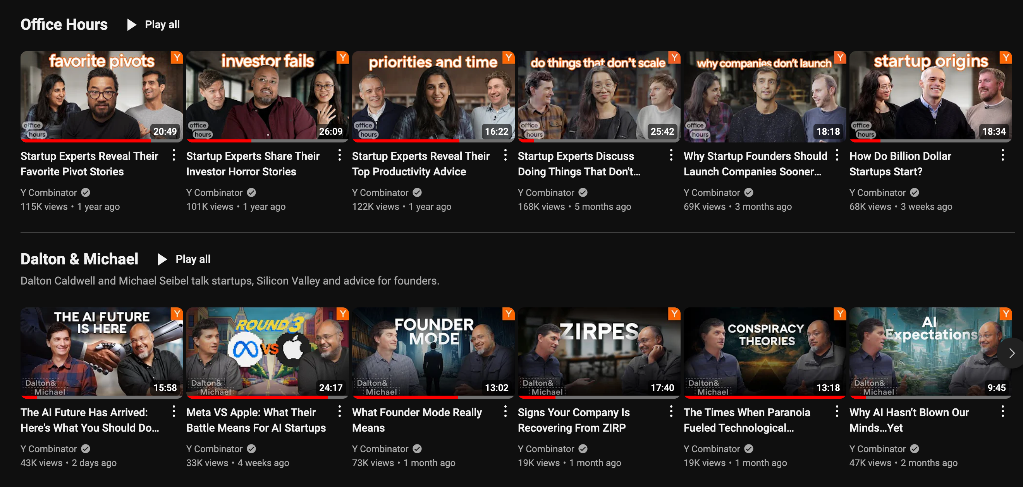Open the Dalton & Michael playlist heading
The height and width of the screenshot is (487, 1023).
(79, 259)
